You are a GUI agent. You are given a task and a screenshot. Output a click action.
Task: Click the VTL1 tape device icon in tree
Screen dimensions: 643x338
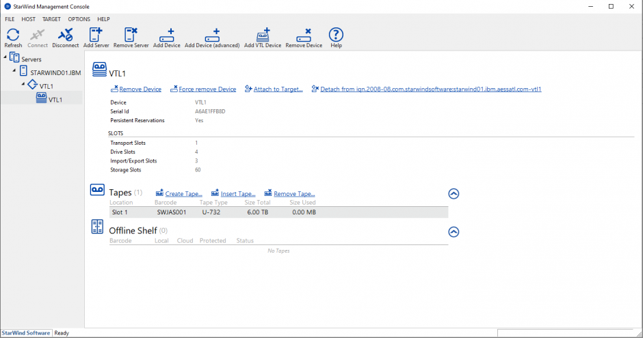coord(42,98)
